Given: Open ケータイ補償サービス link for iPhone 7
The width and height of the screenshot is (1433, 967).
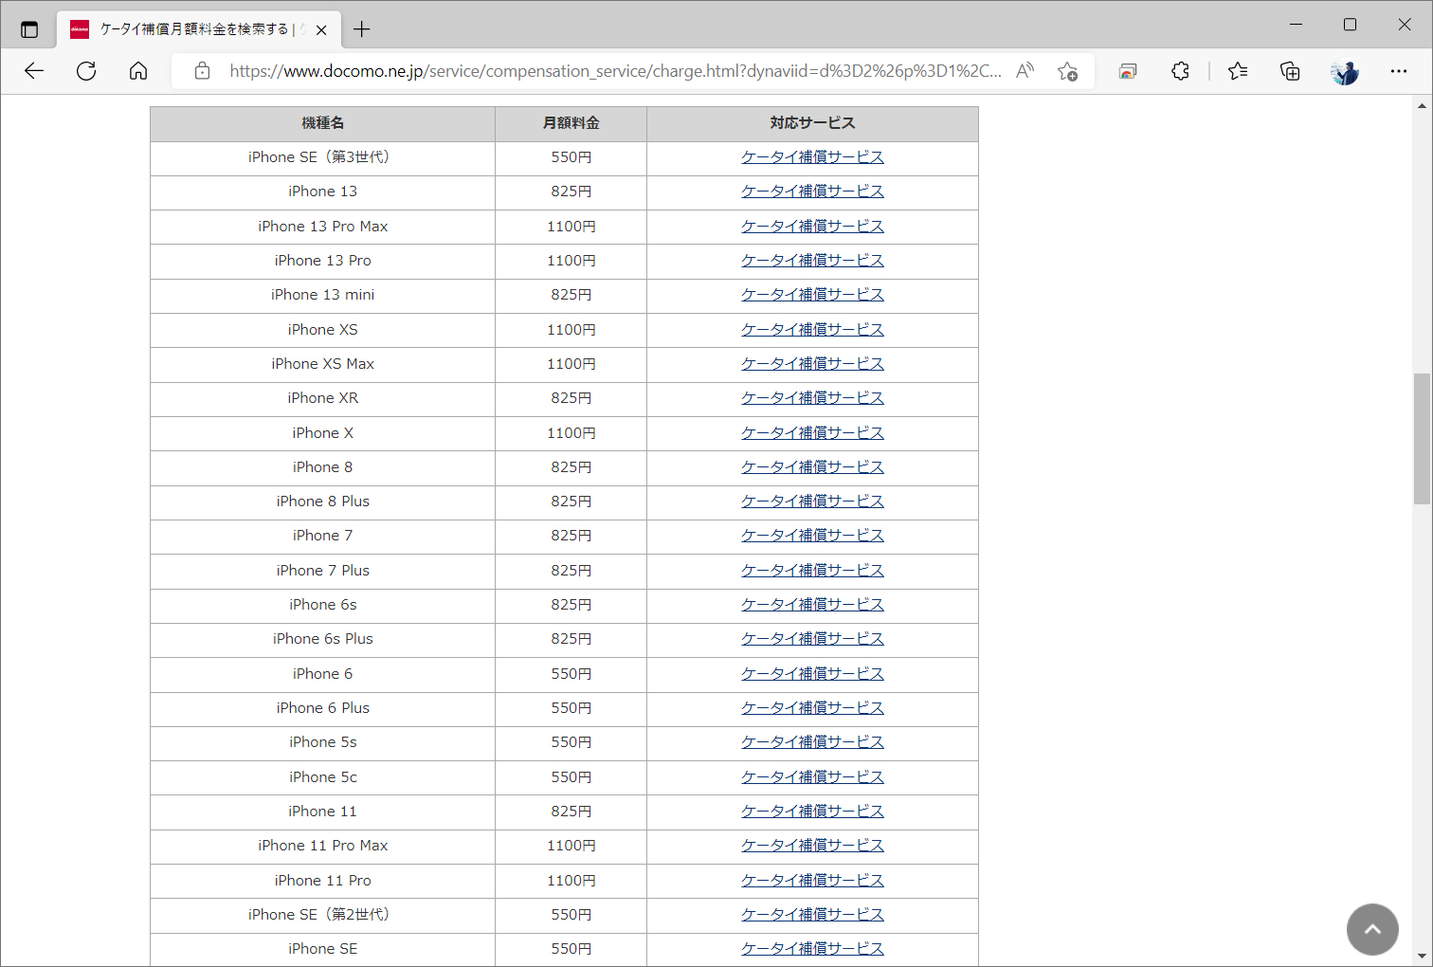Looking at the screenshot, I should point(812,536).
